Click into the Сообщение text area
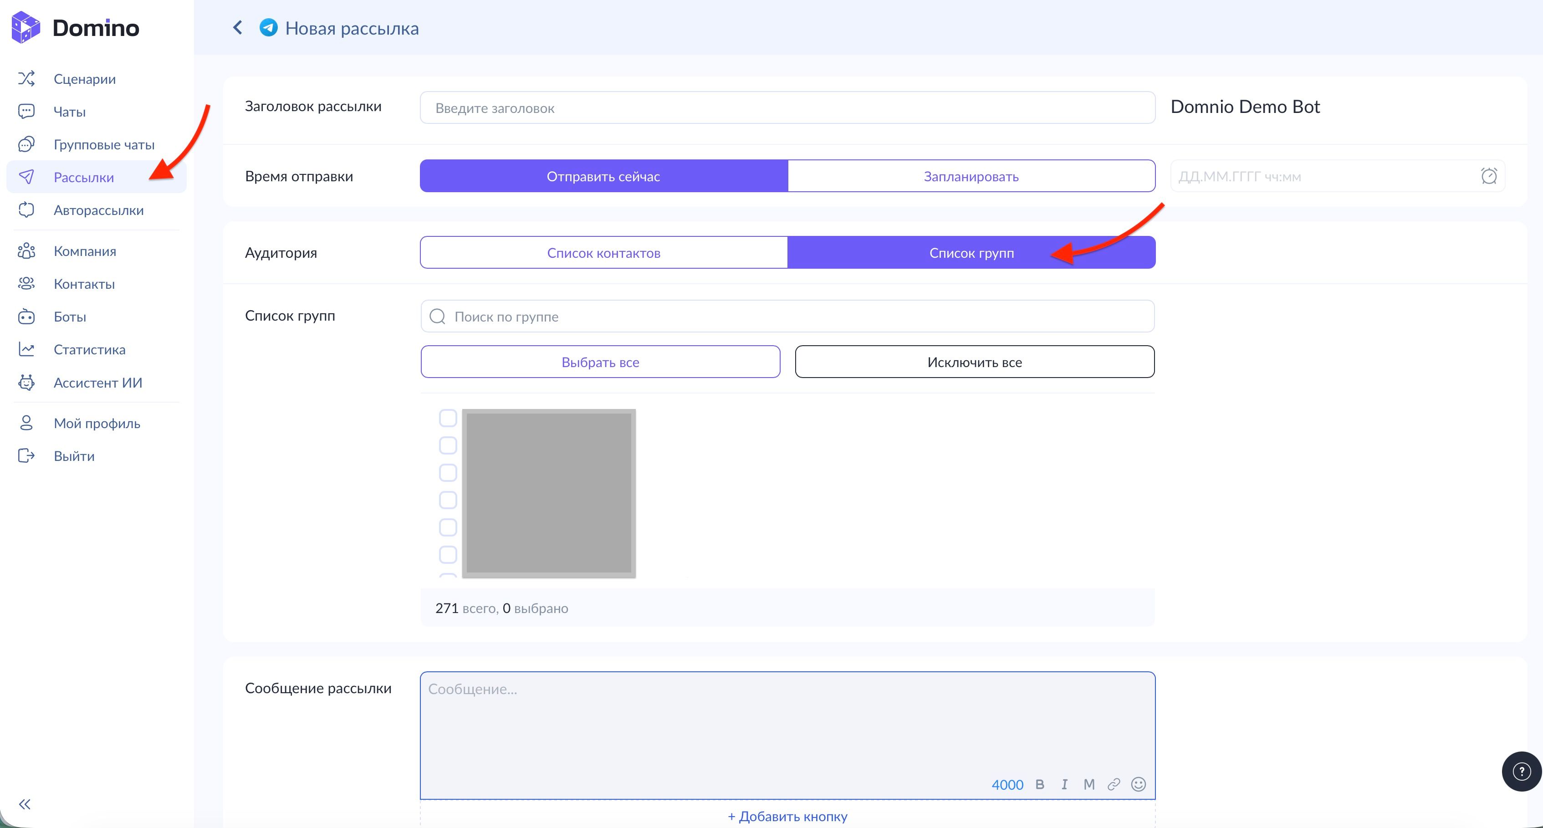1543x828 pixels. [788, 736]
